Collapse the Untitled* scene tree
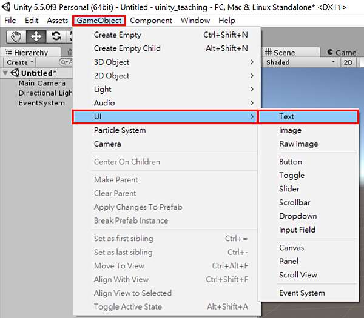The image size is (364, 318). (5, 73)
